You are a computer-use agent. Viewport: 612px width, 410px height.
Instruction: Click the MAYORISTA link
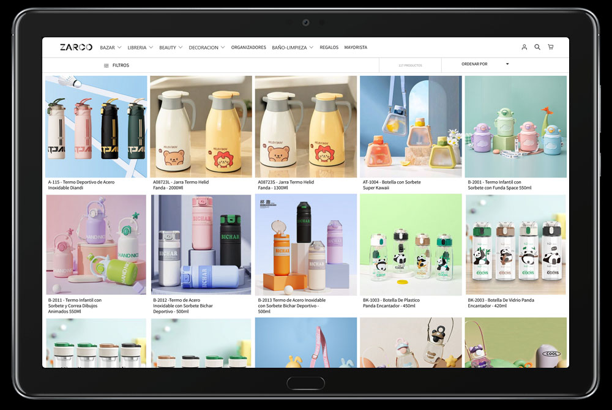point(356,47)
